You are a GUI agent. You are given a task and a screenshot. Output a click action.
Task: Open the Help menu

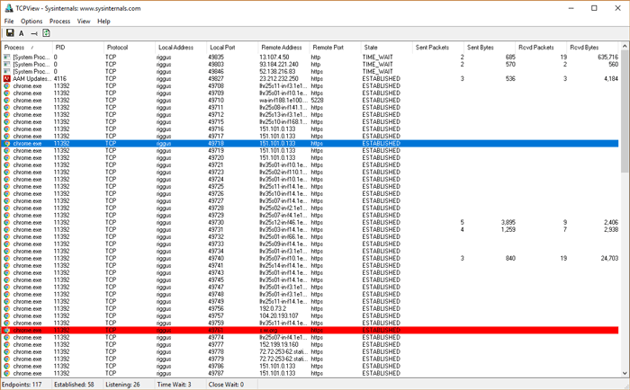[x=103, y=22]
